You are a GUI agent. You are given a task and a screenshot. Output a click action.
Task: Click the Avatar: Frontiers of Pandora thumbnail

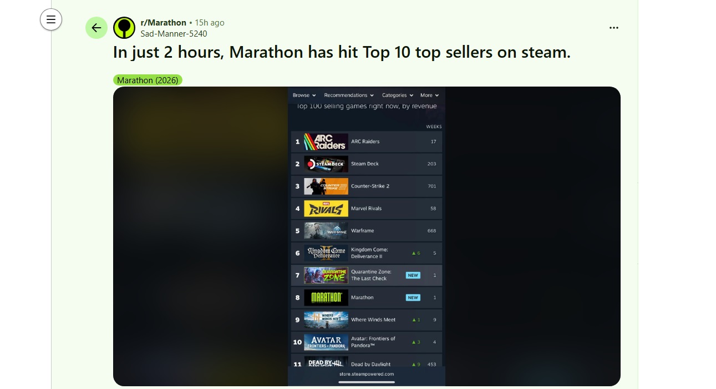(x=326, y=342)
